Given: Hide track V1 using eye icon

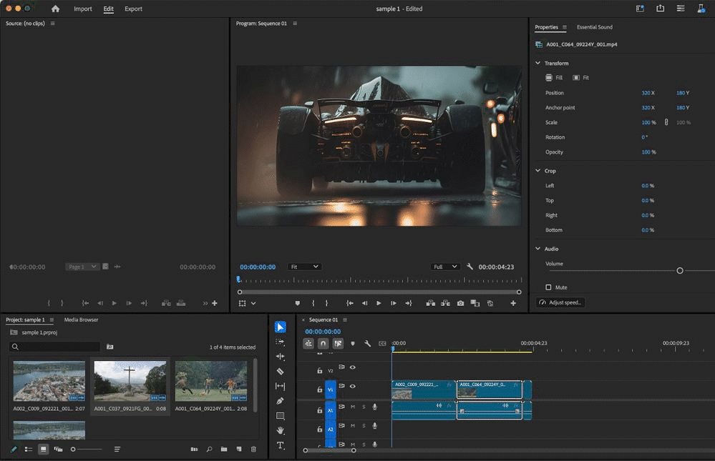Looking at the screenshot, I should click(x=352, y=387).
